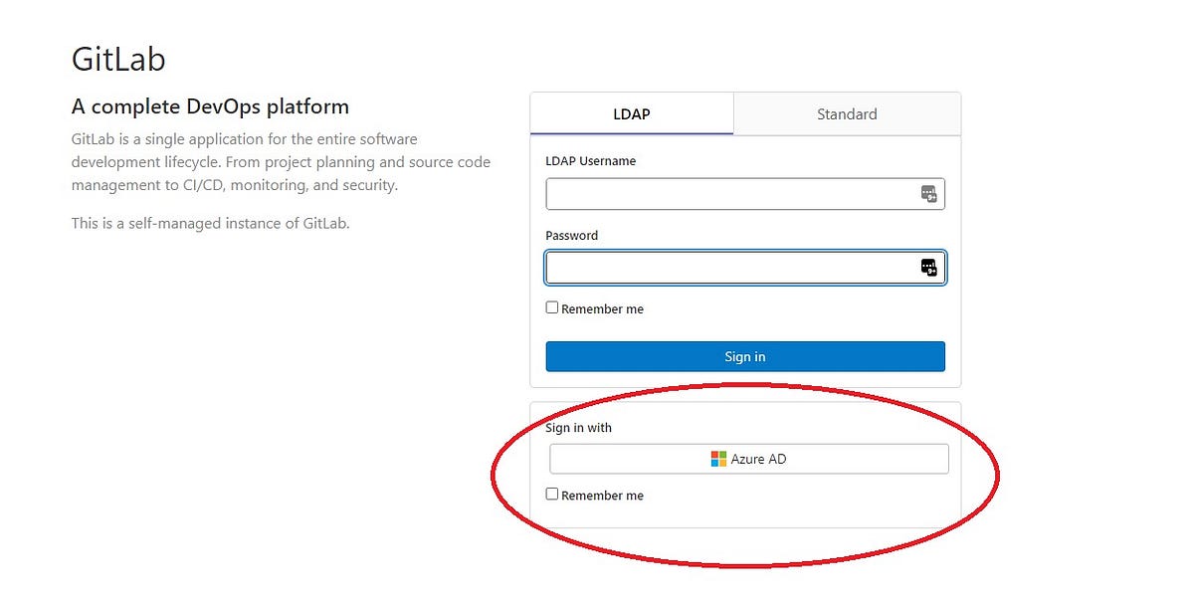
Task: Click the LDAP Username label
Action: [x=591, y=160]
